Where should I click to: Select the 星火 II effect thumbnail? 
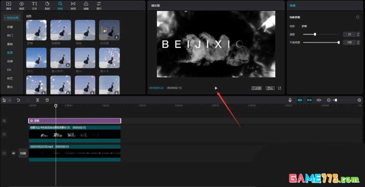click(x=109, y=58)
